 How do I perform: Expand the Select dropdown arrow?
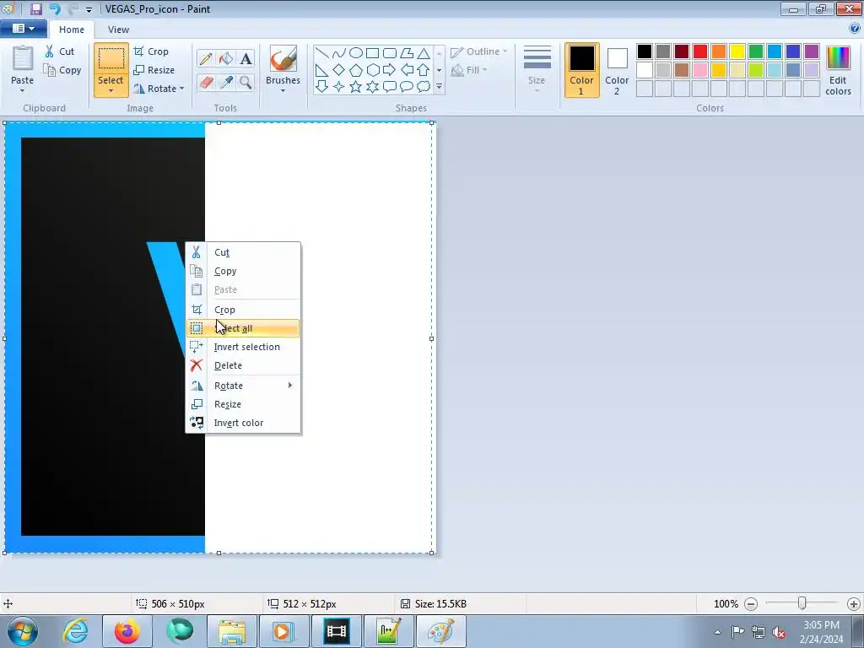[111, 91]
